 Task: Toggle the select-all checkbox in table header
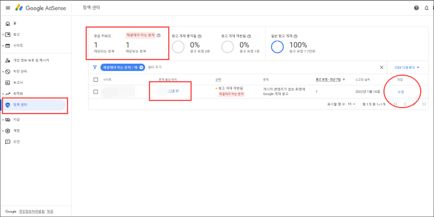96,79
